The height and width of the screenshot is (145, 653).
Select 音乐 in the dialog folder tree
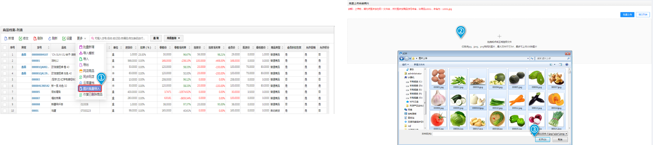(410, 69)
